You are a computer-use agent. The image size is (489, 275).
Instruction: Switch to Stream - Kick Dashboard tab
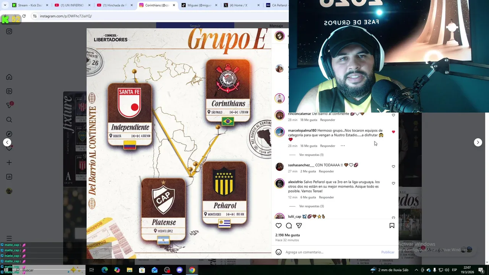(30, 5)
